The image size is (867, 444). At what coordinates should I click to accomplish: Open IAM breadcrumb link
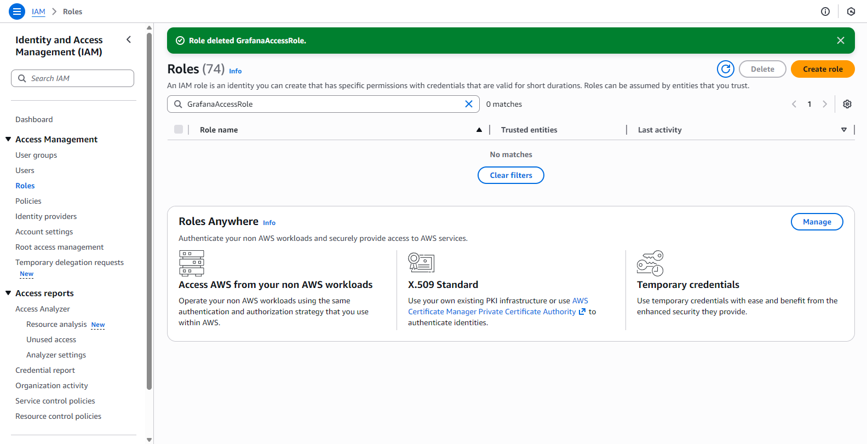[38, 11]
